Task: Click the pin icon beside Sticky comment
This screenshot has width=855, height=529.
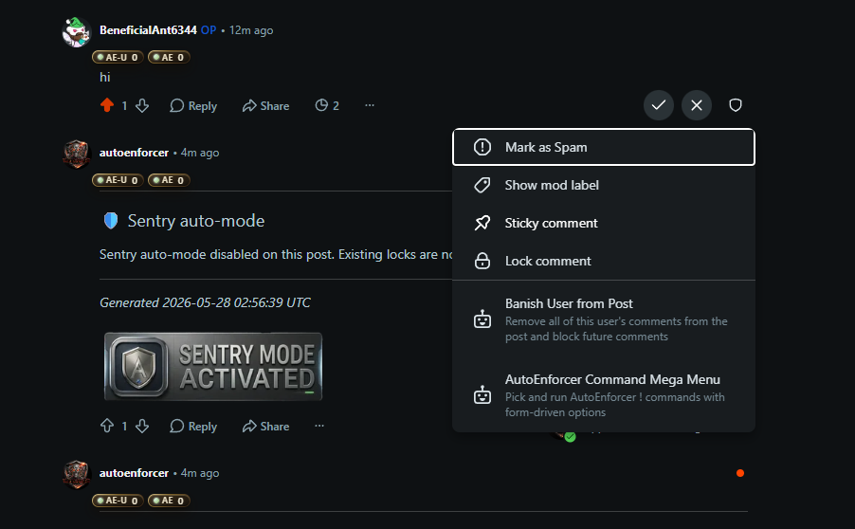Action: (482, 223)
